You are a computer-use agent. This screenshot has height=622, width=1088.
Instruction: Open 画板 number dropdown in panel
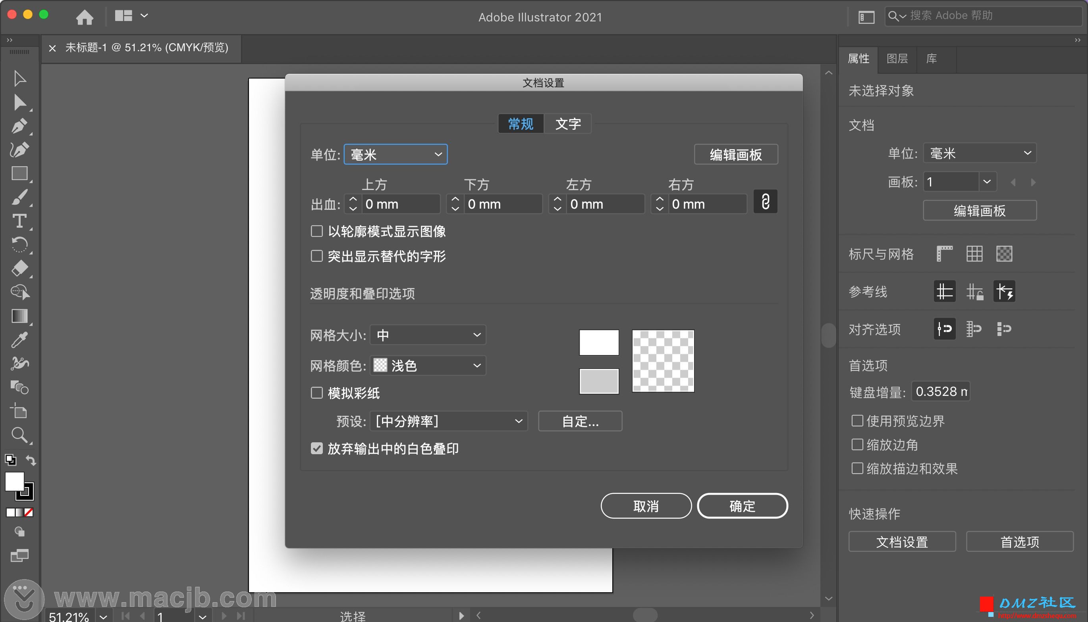[987, 182]
